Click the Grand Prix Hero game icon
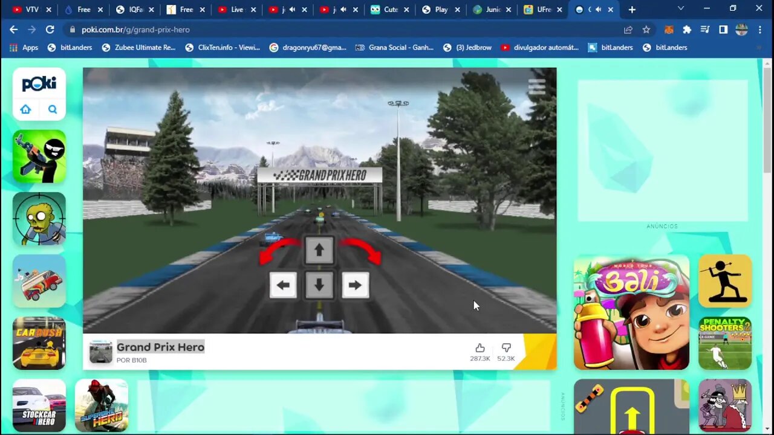Viewport: 774px width, 435px height. [x=101, y=352]
